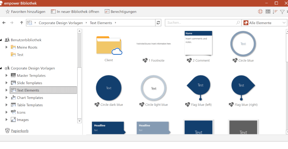Click the Icons folder tree icon
Viewport: 288px width, 149px height.
[x=13, y=112]
